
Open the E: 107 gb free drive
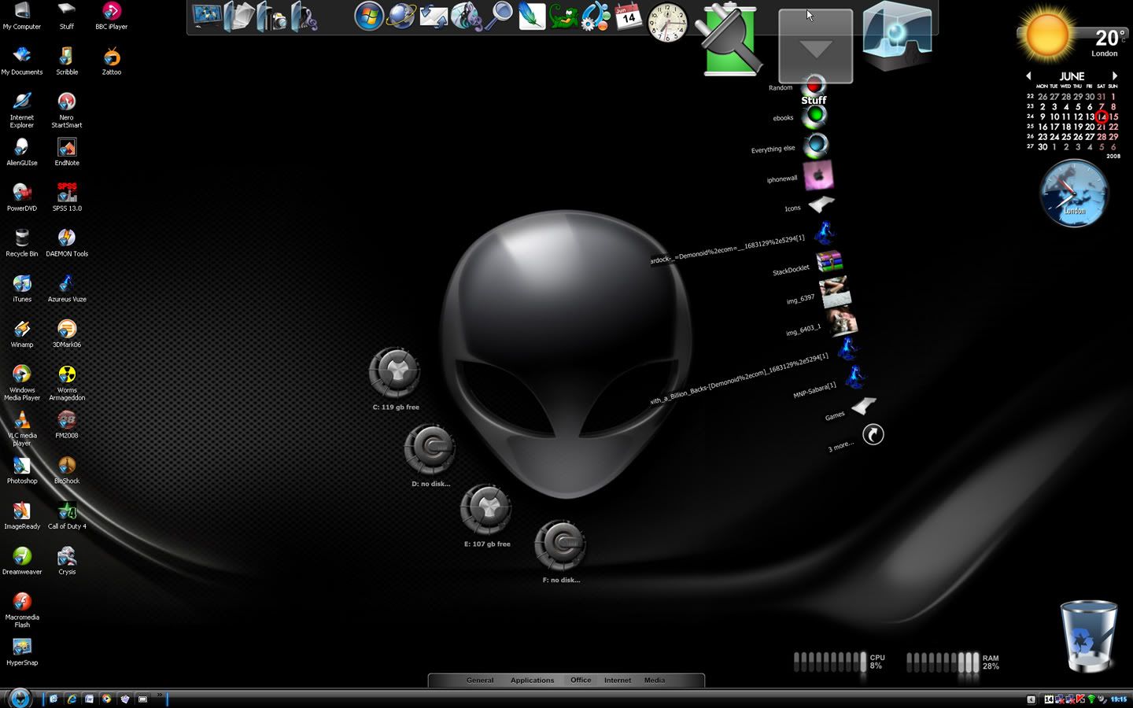click(485, 509)
